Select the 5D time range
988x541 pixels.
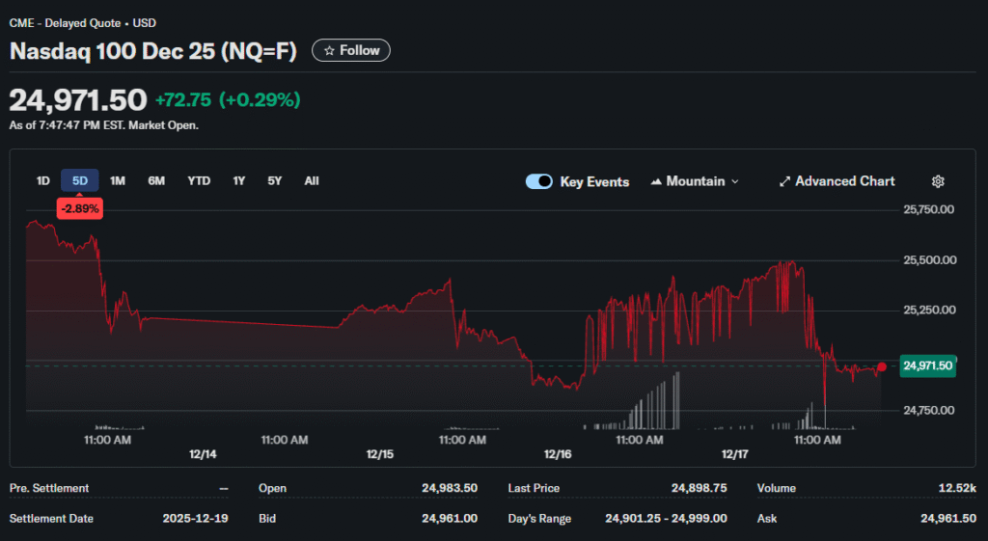(80, 180)
